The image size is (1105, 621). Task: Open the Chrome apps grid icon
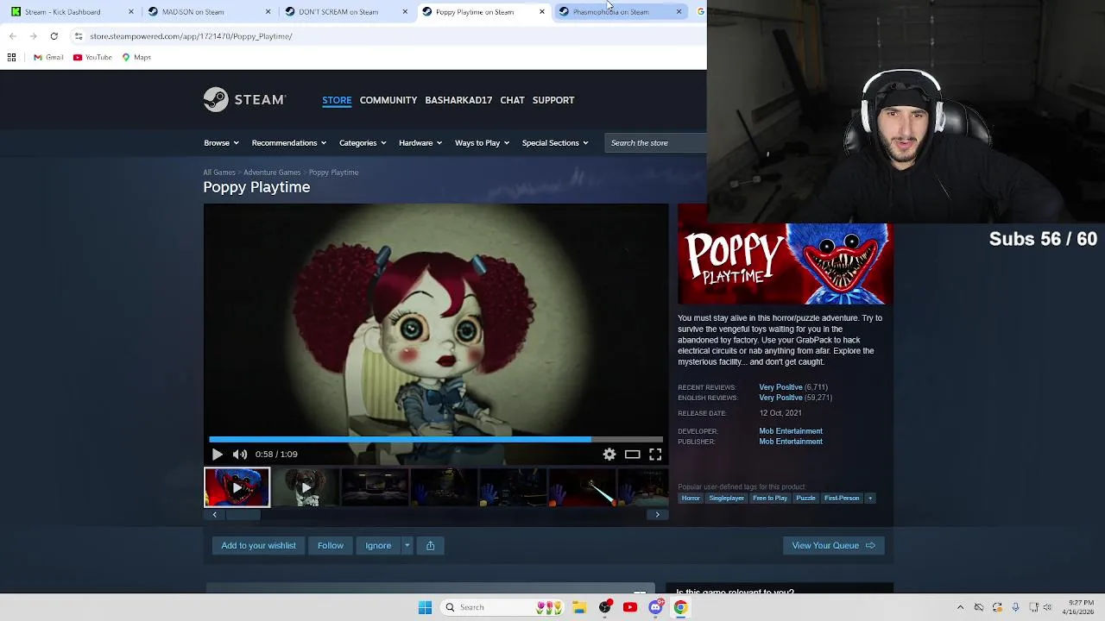[x=12, y=58]
